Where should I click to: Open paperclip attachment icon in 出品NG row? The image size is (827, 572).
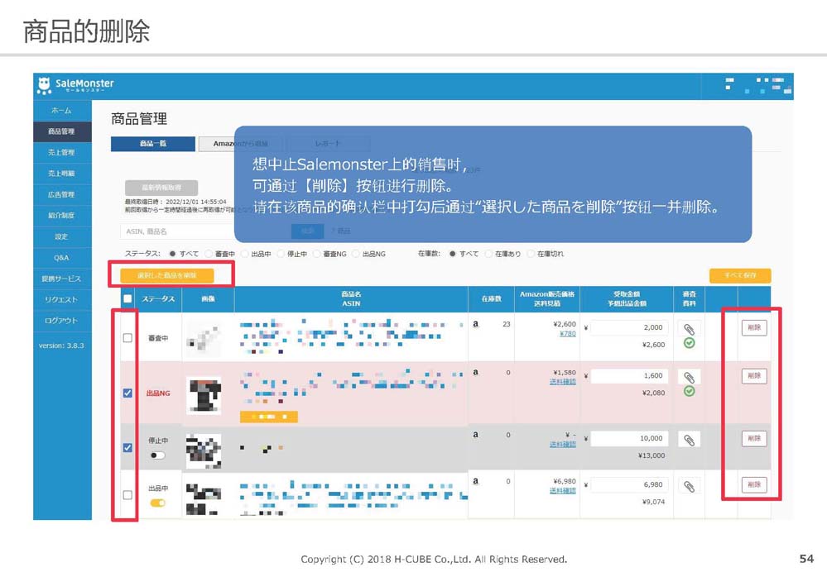click(x=689, y=377)
